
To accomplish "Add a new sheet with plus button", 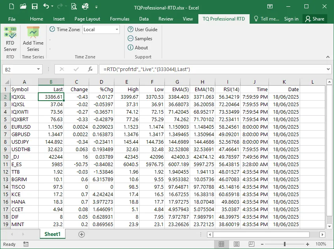I will pos(82,234).
